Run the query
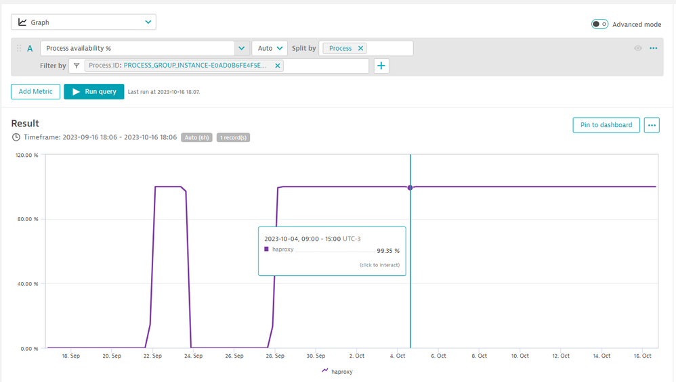 click(94, 92)
